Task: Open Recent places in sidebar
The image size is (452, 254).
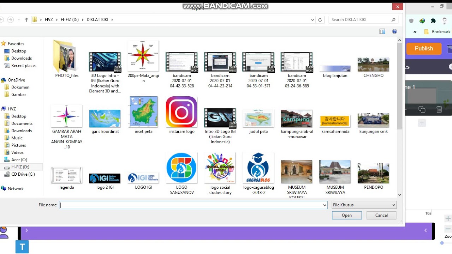Action: pos(24,66)
